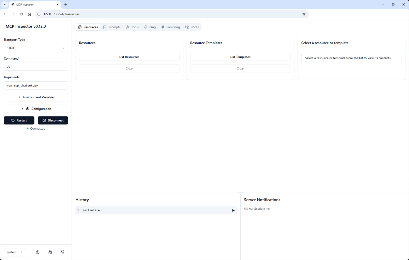Viewport: 409px width, 260px height.
Task: Go back with the browser arrow
Action: click(x=5, y=14)
